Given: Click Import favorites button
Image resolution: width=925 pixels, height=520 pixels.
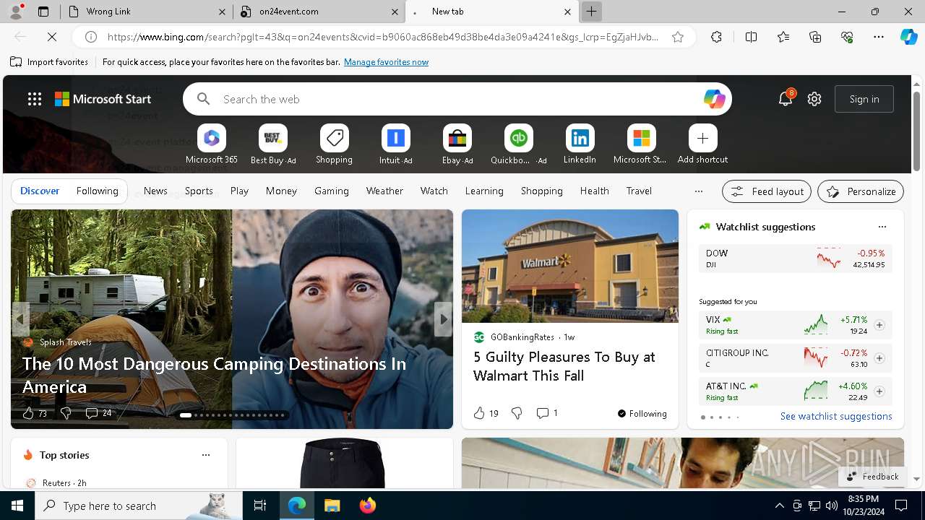Looking at the screenshot, I should 49,62.
